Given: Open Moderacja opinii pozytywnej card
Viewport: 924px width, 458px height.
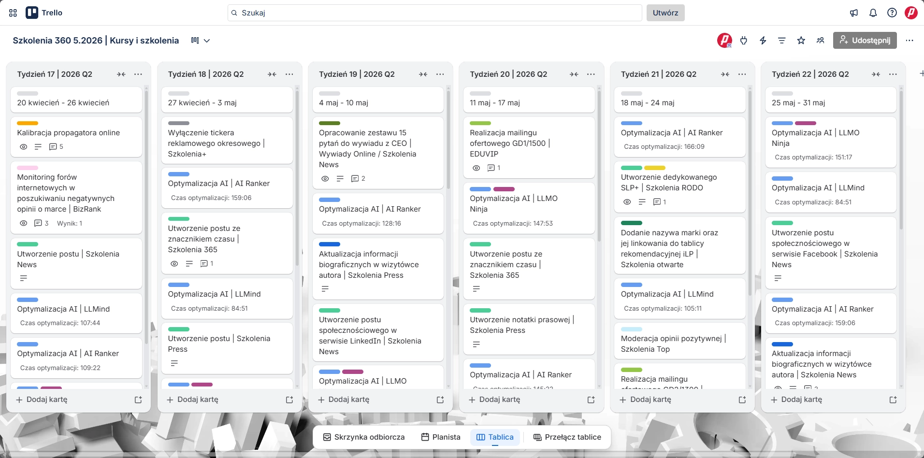Looking at the screenshot, I should pos(679,341).
